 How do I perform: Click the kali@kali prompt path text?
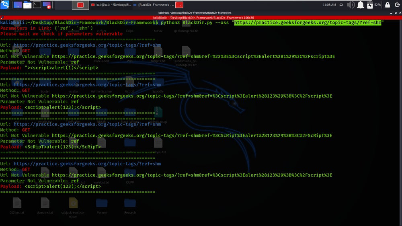[x=79, y=23]
